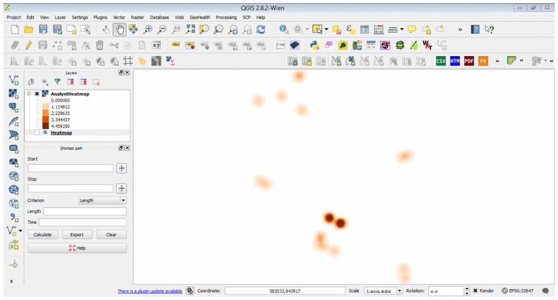Open the Criterion dropdown set to Length
Screen dimensions: 558x300
[x=102, y=200]
